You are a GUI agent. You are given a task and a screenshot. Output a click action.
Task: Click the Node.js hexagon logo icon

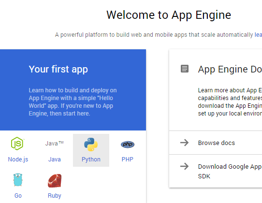(x=17, y=144)
